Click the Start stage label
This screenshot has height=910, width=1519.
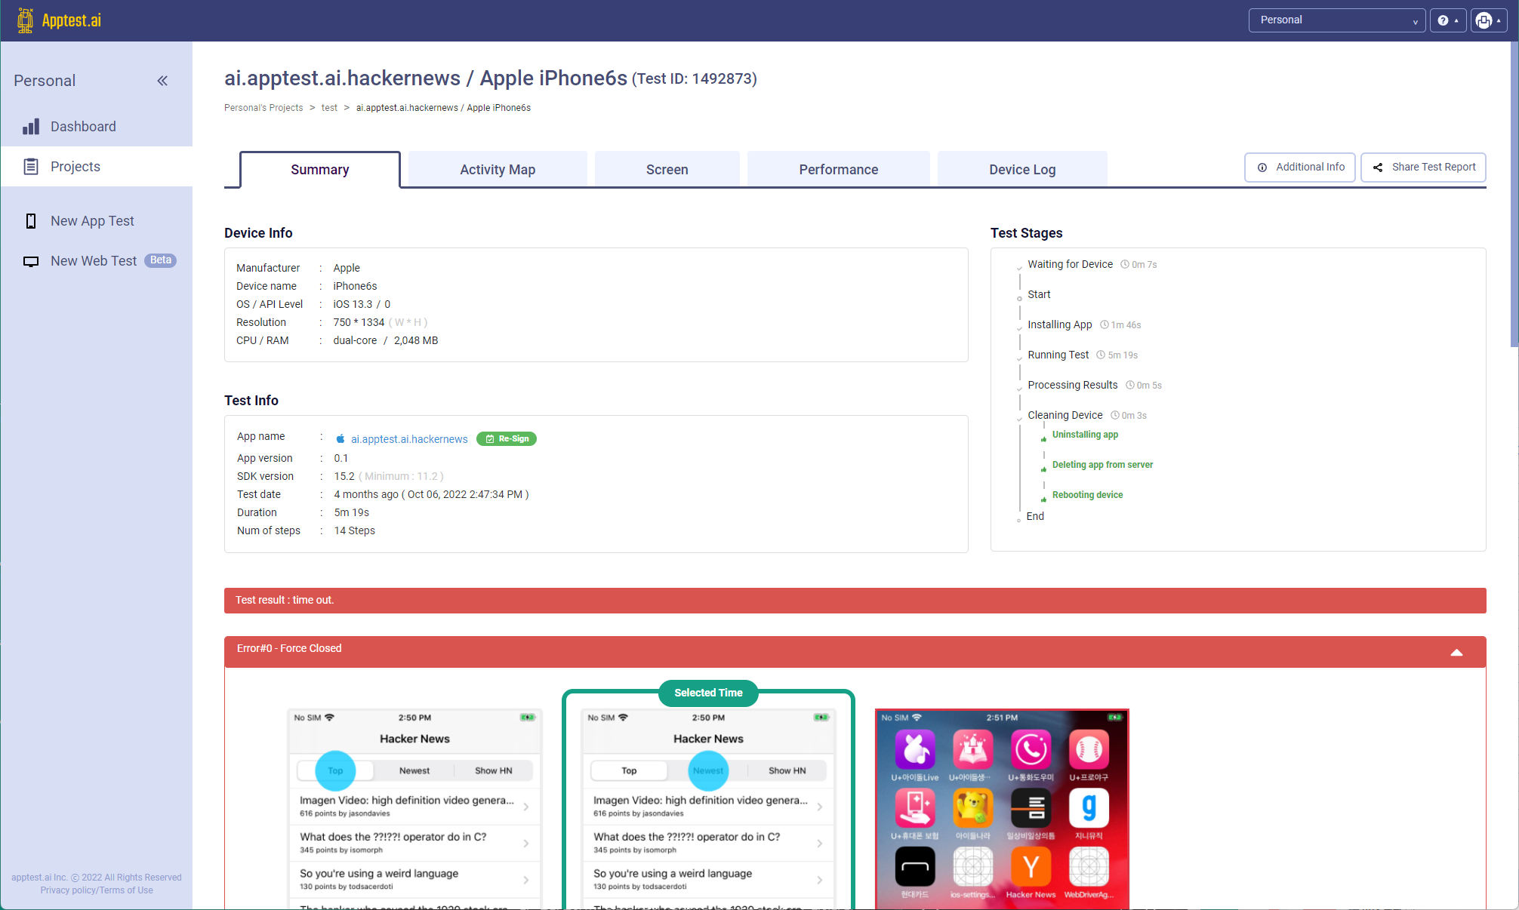(x=1039, y=294)
